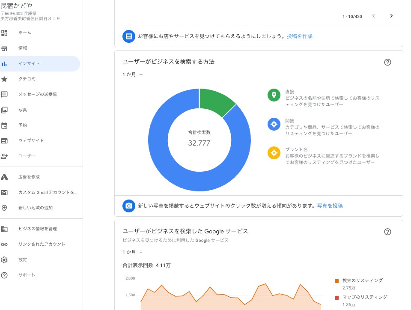Click the Gmail envelope icon
The width and height of the screenshot is (411, 310).
click(4, 193)
